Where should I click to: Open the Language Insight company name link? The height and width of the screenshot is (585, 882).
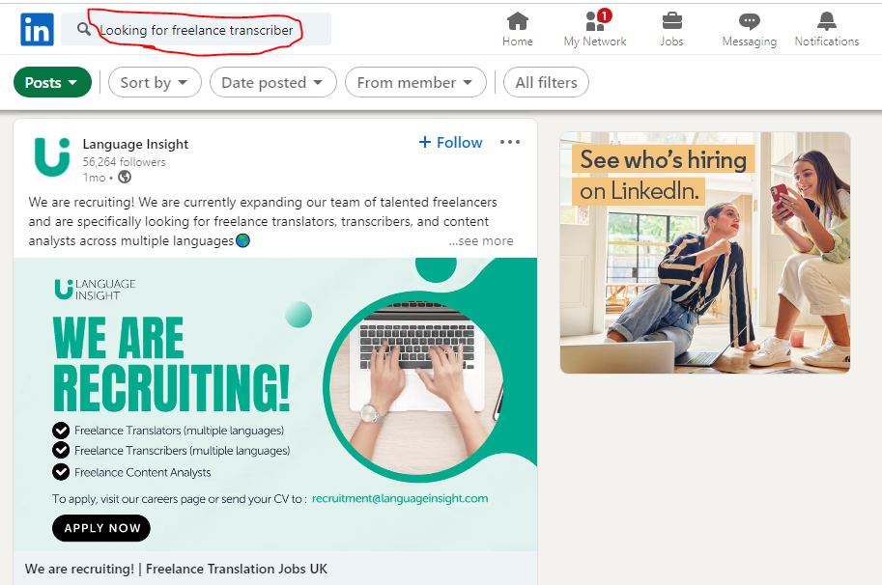[x=135, y=145]
